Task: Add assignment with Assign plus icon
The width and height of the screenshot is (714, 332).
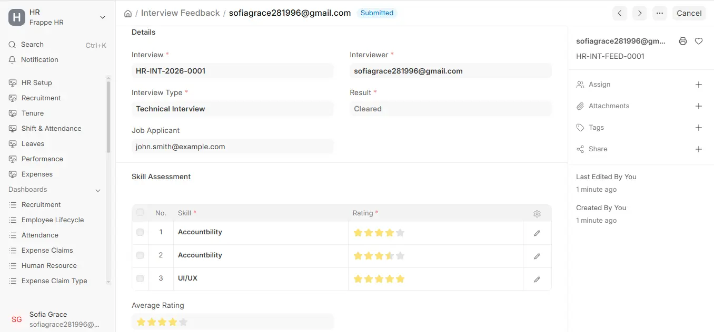Action: 699,85
